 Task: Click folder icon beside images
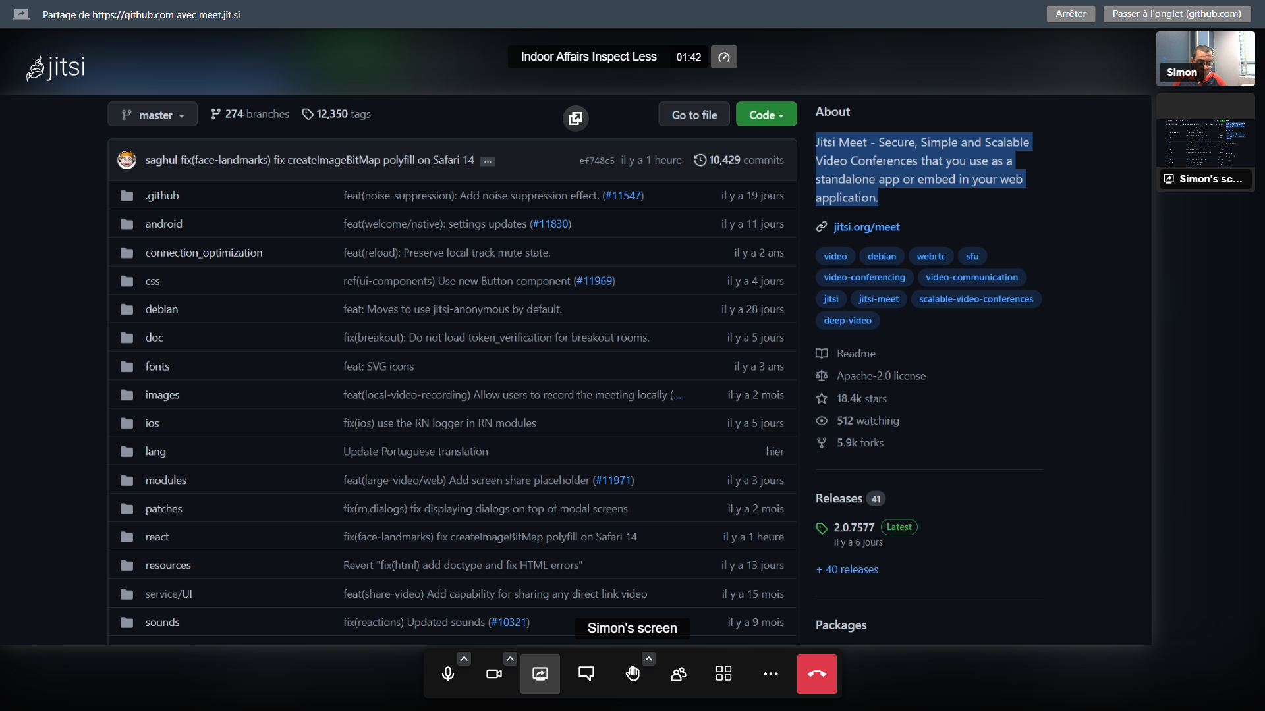(x=126, y=395)
